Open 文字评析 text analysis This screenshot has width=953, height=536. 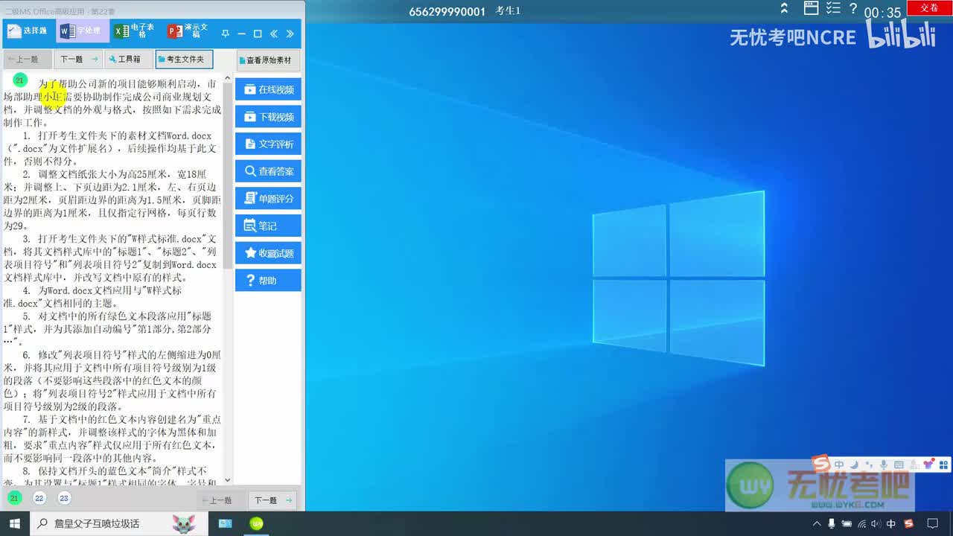(x=268, y=144)
